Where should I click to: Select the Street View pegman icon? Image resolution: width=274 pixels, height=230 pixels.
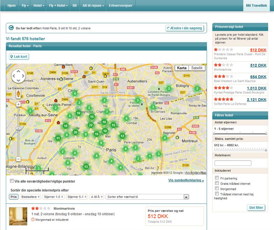(18, 94)
